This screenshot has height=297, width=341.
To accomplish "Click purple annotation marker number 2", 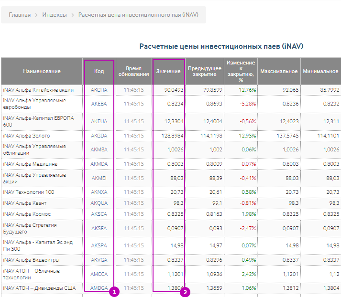I will pos(185,292).
